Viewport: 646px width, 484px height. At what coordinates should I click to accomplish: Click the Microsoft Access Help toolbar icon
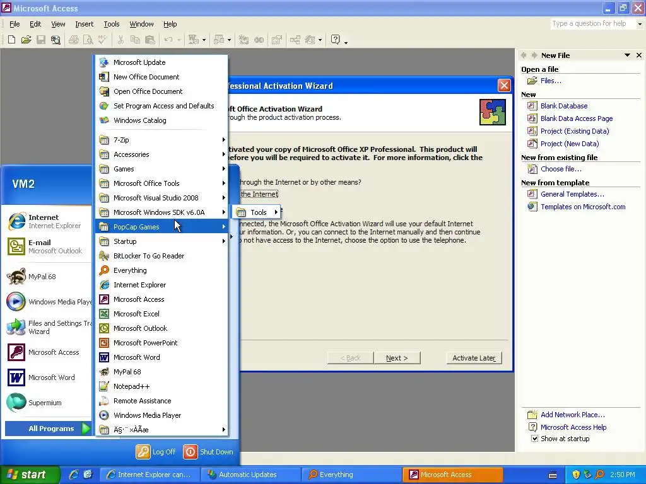(x=336, y=40)
